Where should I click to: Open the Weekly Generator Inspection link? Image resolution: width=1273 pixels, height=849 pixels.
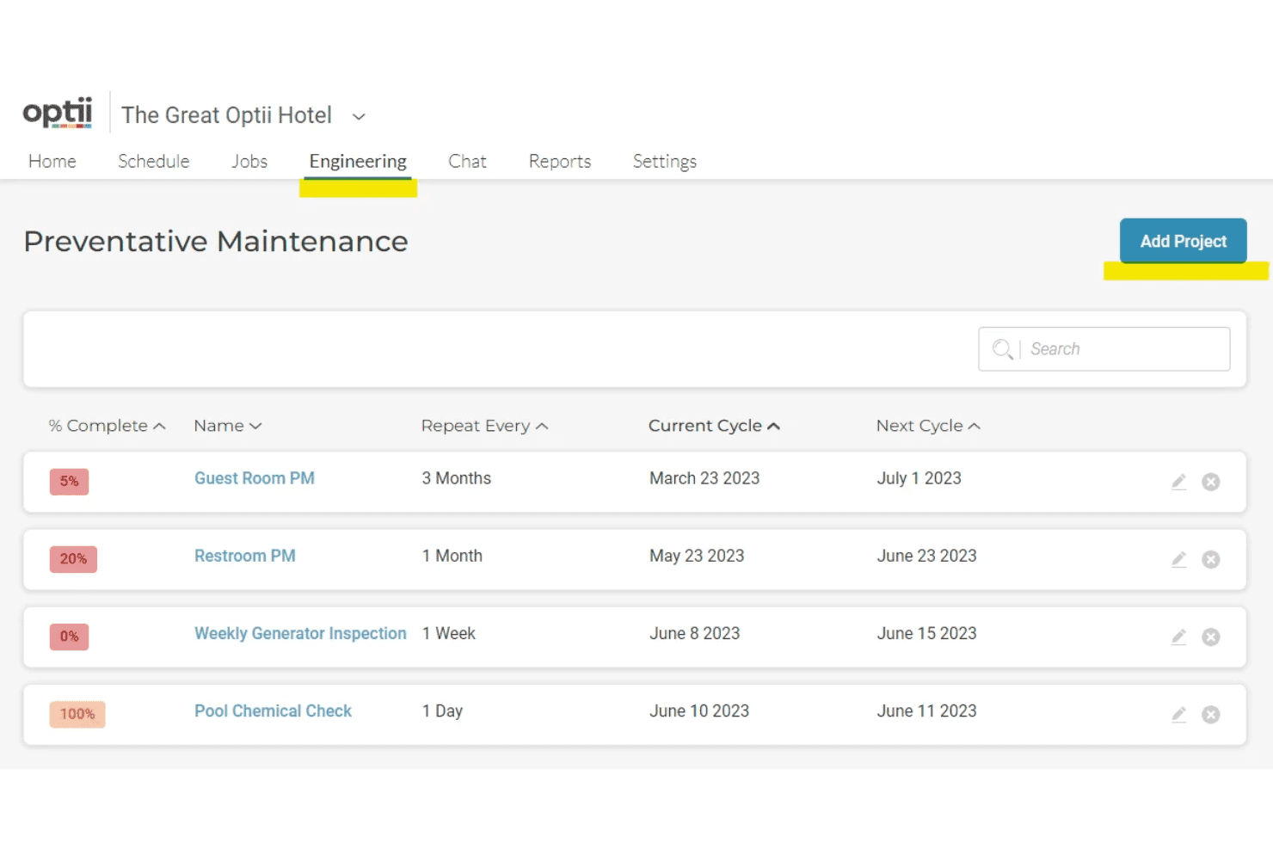click(300, 633)
